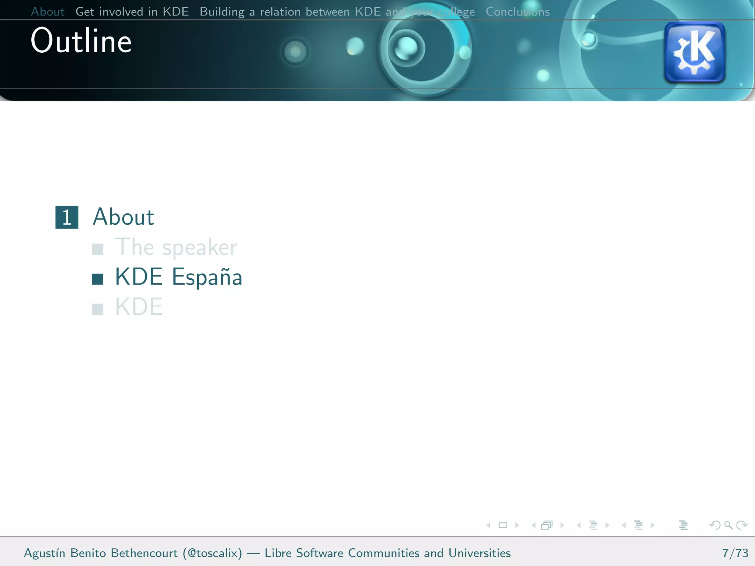Click the go back undo arrow icon
Screen dimensions: 755x566
pyautogui.click(x=714, y=525)
